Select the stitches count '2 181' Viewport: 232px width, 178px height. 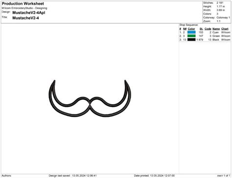coord(220,3)
